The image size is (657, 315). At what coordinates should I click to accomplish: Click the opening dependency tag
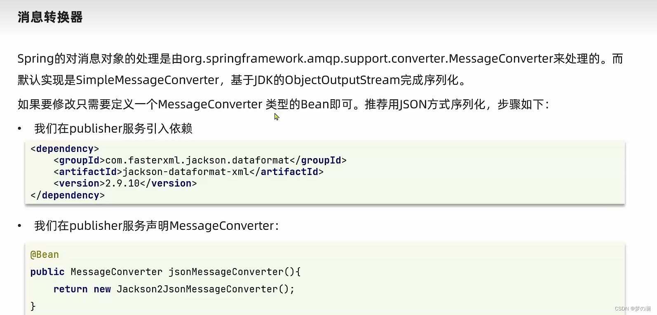[65, 149]
